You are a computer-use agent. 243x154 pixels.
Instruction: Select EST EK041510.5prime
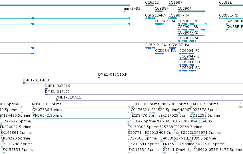pos(209,144)
